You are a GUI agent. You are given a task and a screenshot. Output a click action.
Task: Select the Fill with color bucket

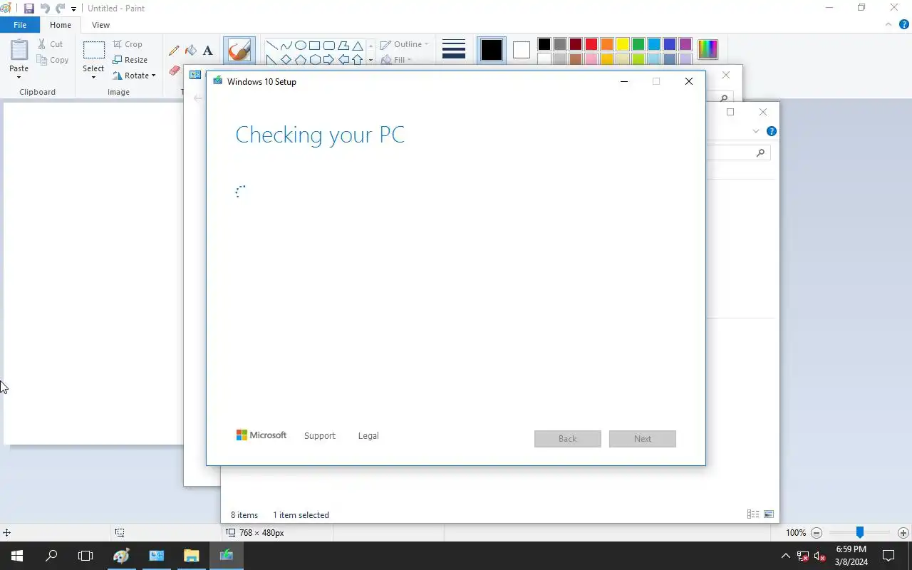pos(190,51)
